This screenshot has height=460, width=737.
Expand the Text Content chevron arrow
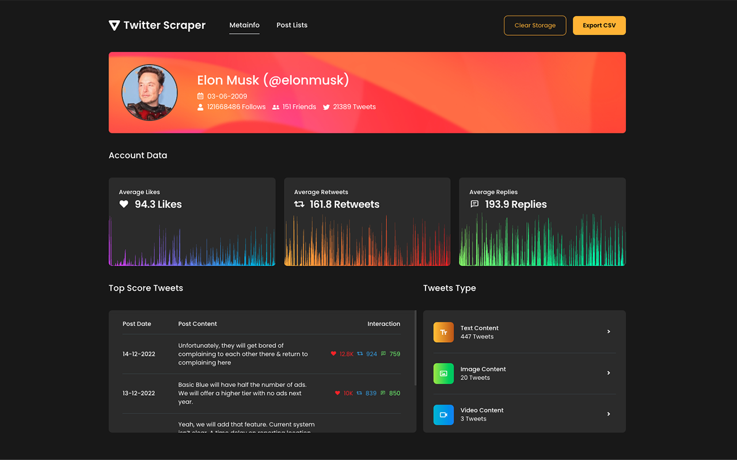click(x=609, y=332)
